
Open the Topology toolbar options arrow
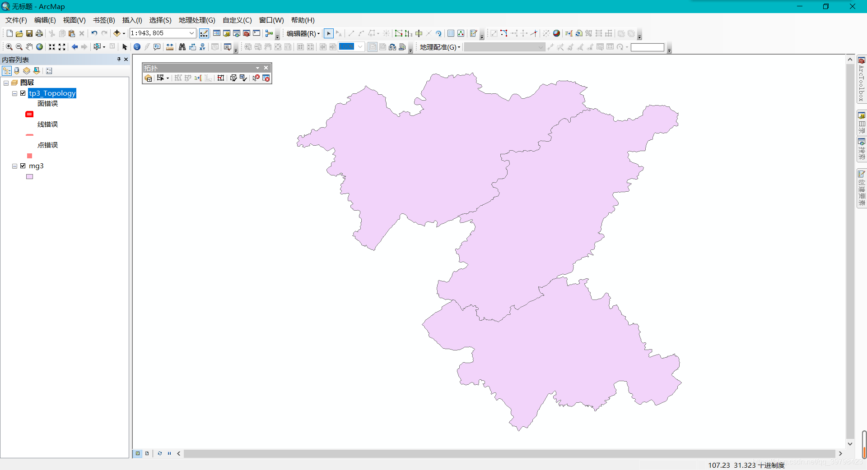point(257,68)
